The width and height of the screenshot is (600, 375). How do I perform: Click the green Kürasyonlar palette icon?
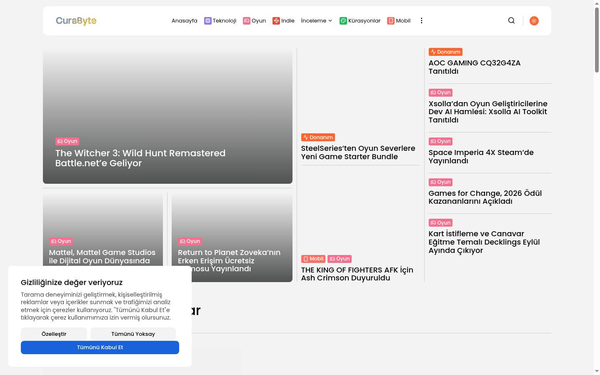pos(343,21)
